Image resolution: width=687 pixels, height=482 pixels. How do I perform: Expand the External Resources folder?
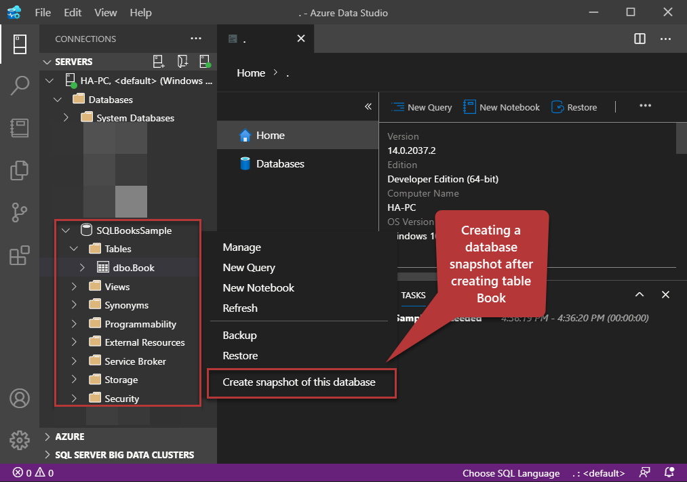click(x=74, y=342)
